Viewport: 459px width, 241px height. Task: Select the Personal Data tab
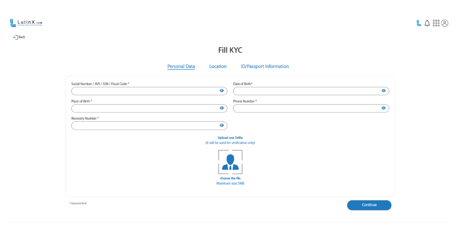point(181,67)
